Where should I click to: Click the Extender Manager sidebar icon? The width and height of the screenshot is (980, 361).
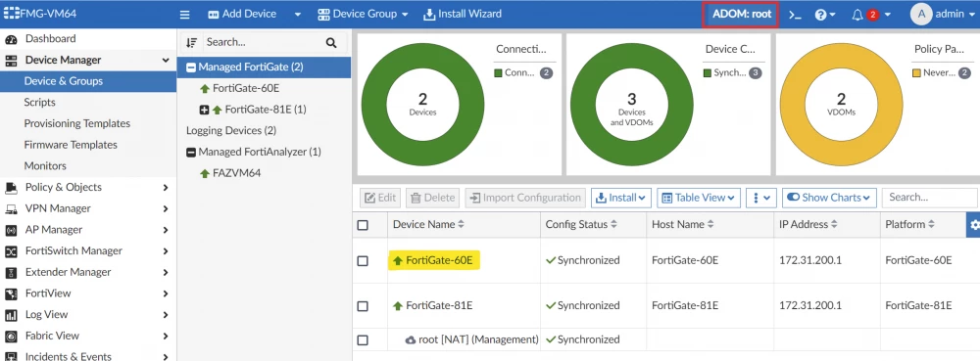[11, 273]
